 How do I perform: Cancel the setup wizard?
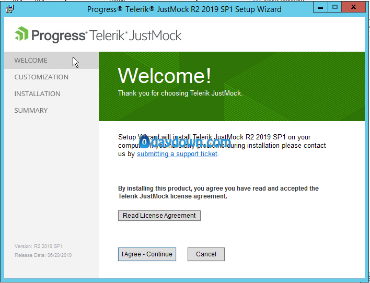coord(206,254)
